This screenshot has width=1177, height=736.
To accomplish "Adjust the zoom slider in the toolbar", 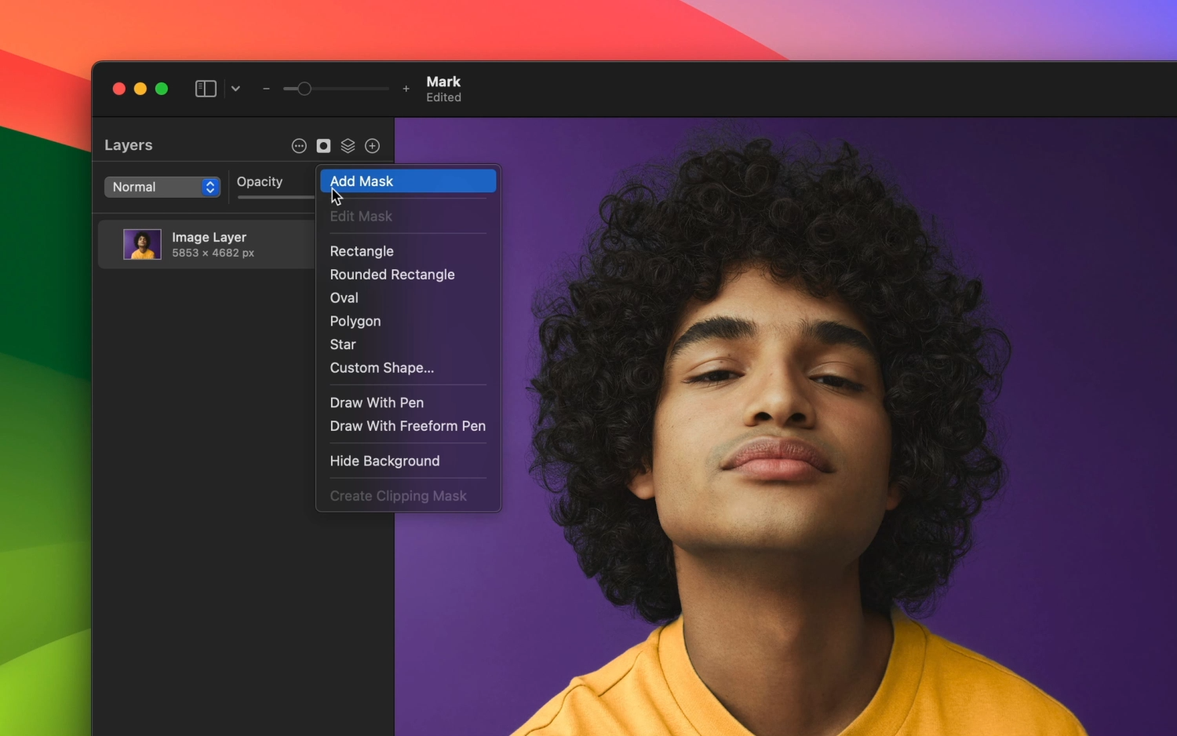I will tap(336, 89).
